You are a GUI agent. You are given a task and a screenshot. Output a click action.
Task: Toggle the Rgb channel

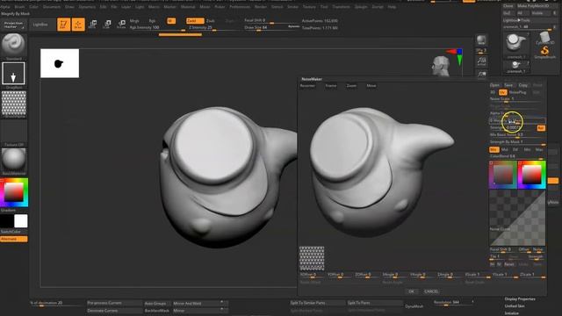pyautogui.click(x=152, y=21)
